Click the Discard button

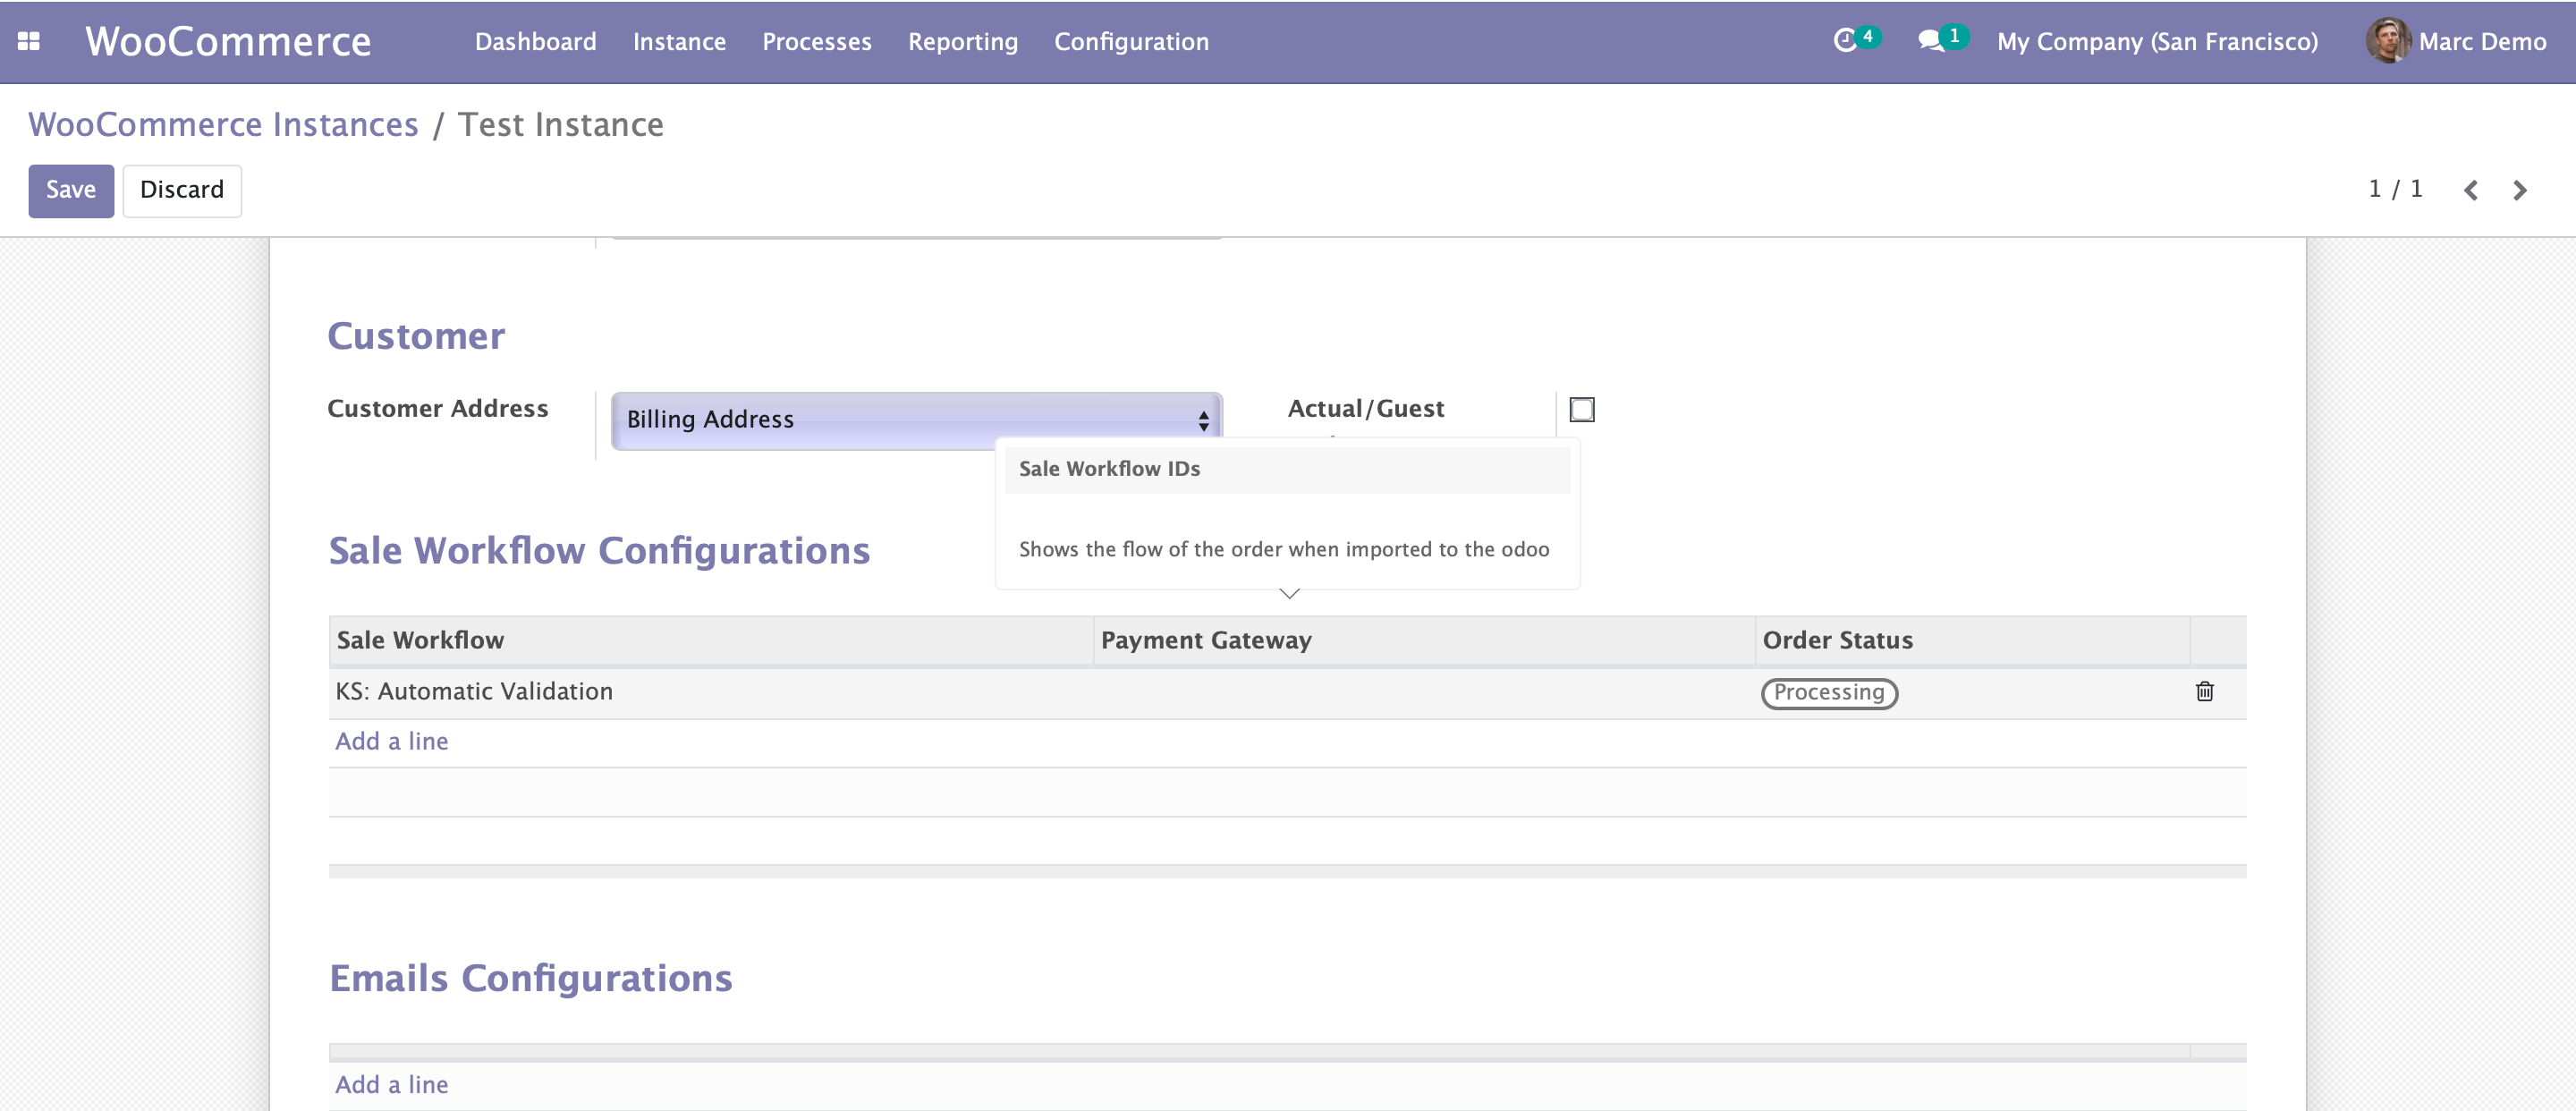coord(181,190)
